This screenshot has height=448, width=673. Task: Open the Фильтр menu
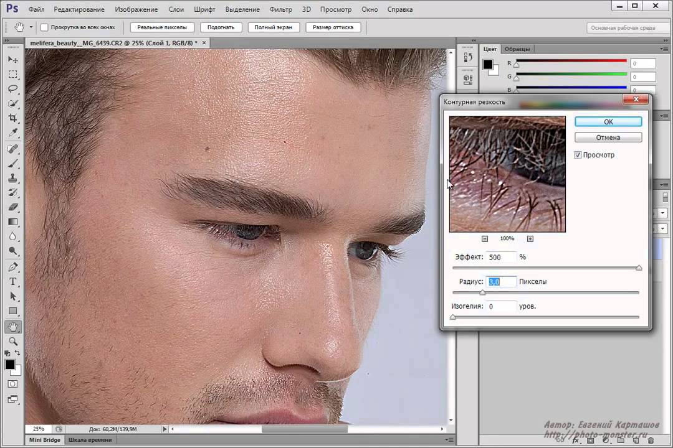click(x=280, y=9)
